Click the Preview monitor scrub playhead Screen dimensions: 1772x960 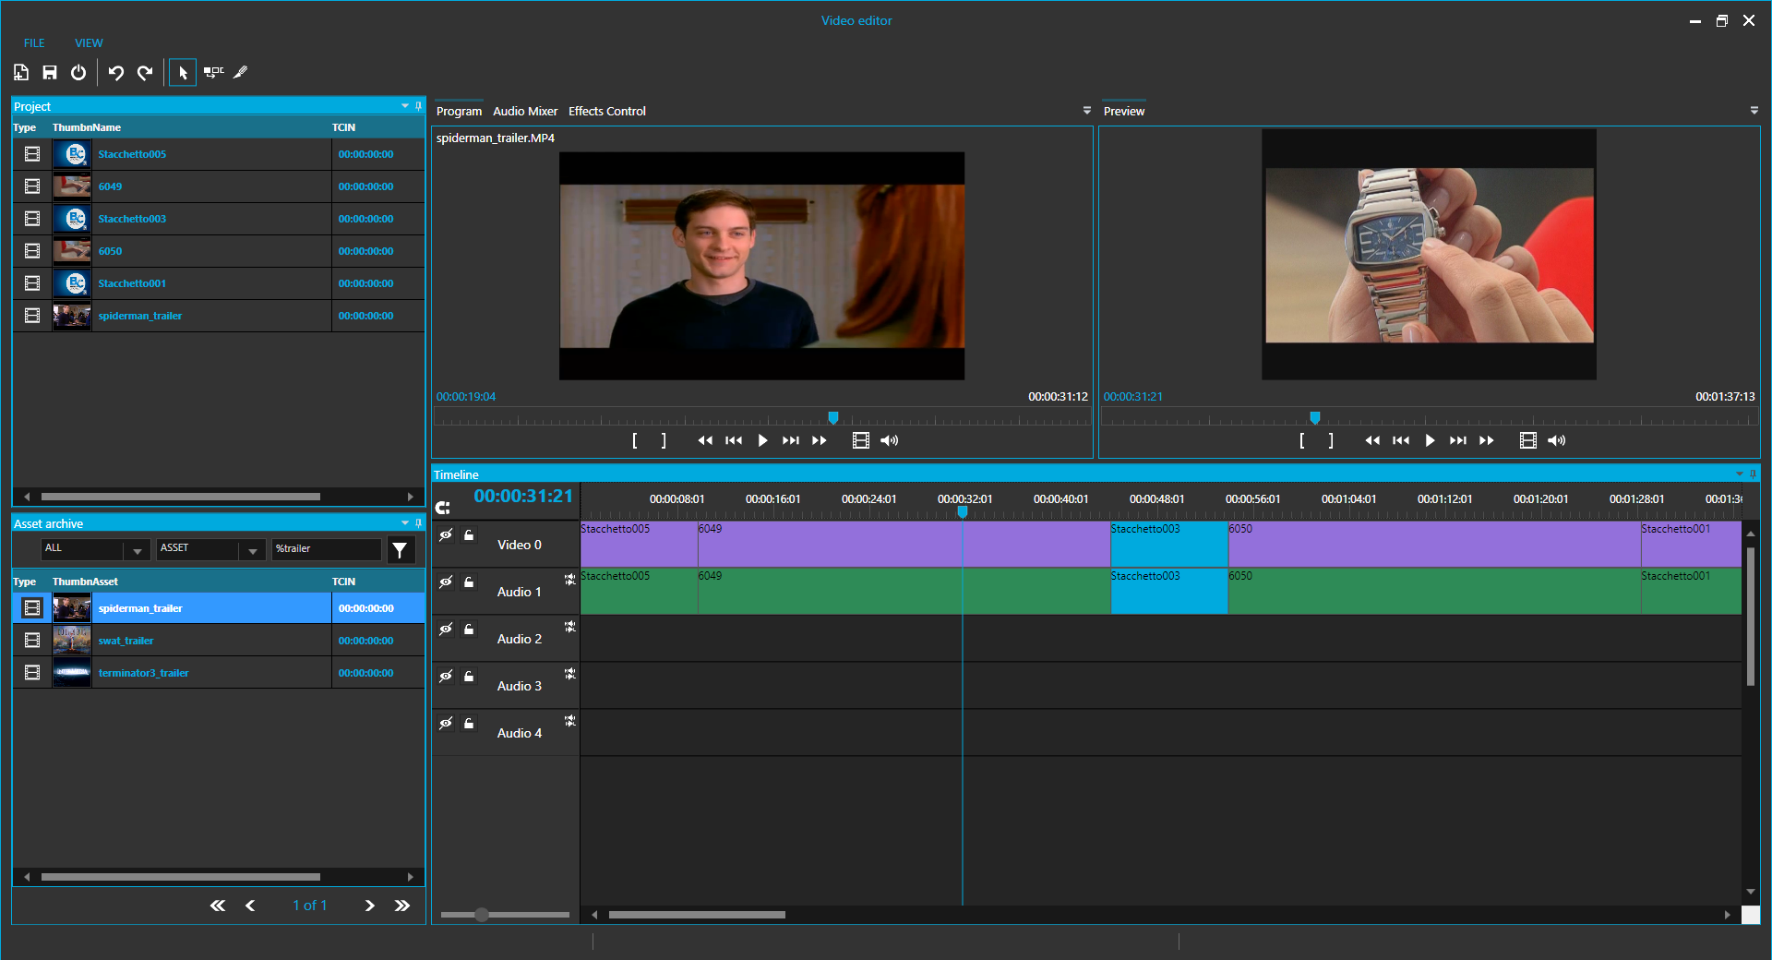tap(1315, 418)
